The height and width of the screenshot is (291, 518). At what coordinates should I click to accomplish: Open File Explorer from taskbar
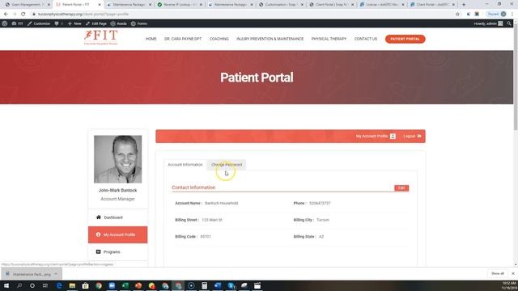[x=72, y=285]
